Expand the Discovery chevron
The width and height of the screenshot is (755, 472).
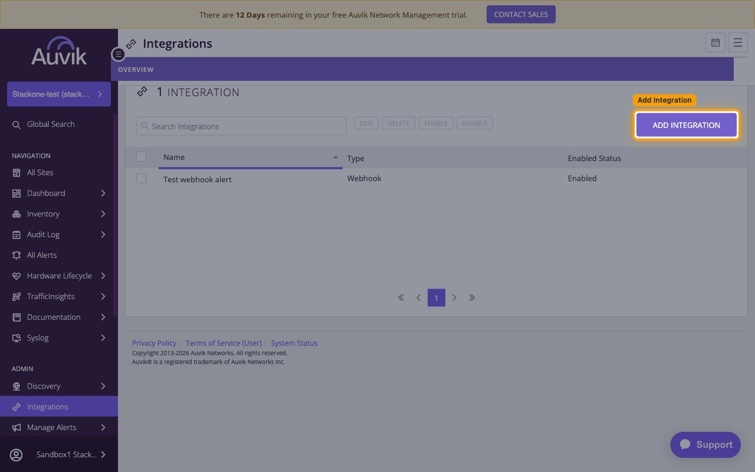point(103,386)
